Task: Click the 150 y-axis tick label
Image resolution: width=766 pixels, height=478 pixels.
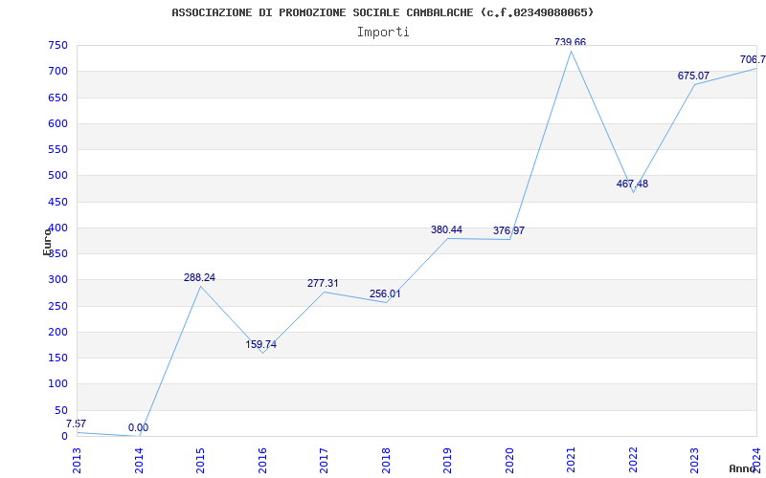Action: pos(57,358)
